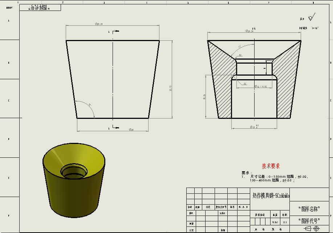
Task: Select the 尺寸公差 0--150mm tolerance note line
Action: point(279,176)
